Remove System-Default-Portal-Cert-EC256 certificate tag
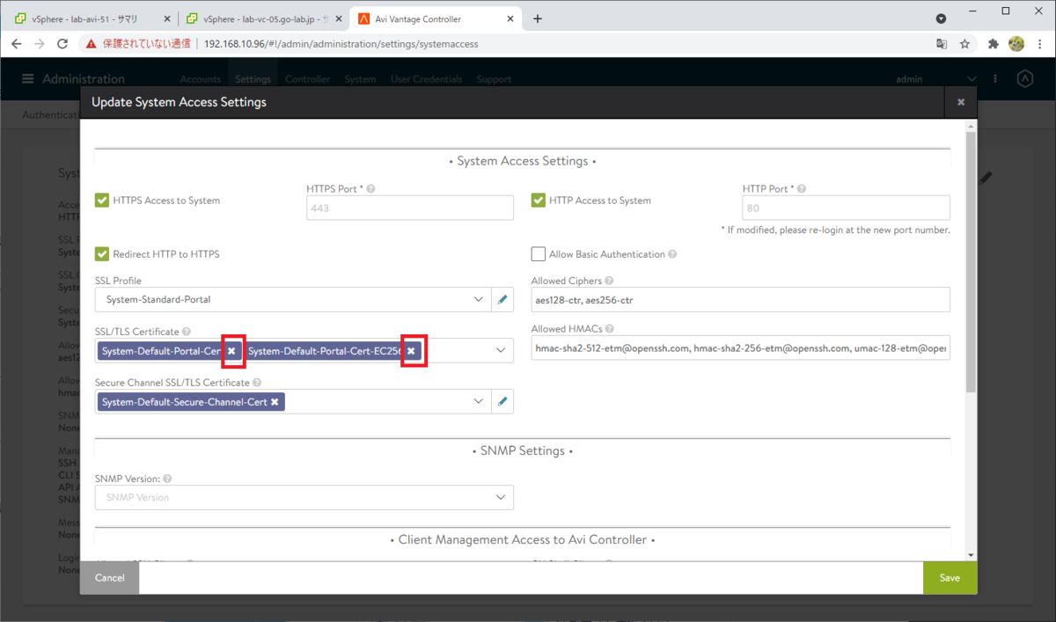The width and height of the screenshot is (1056, 622). [x=411, y=351]
